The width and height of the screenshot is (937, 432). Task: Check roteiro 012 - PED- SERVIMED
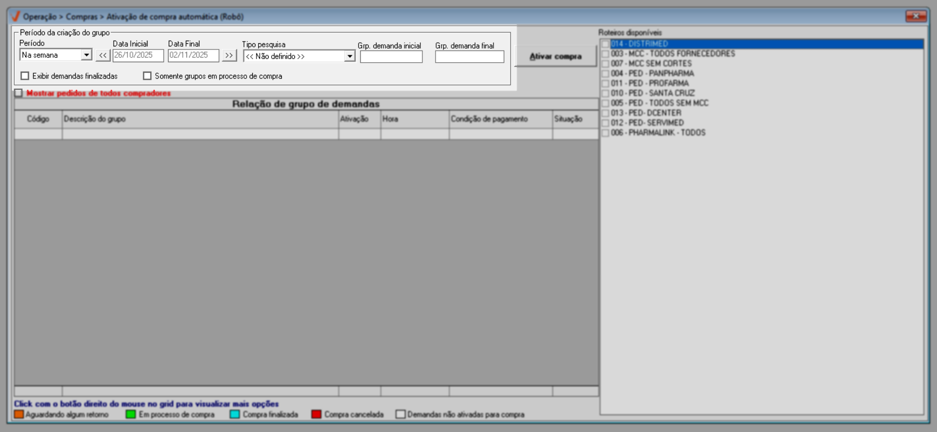point(606,123)
